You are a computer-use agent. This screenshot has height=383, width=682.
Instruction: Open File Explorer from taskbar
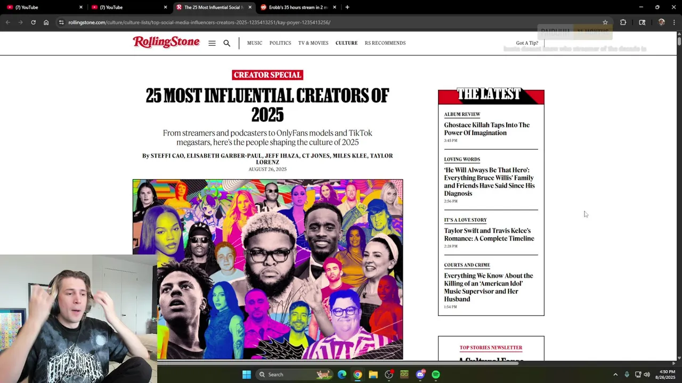373,374
